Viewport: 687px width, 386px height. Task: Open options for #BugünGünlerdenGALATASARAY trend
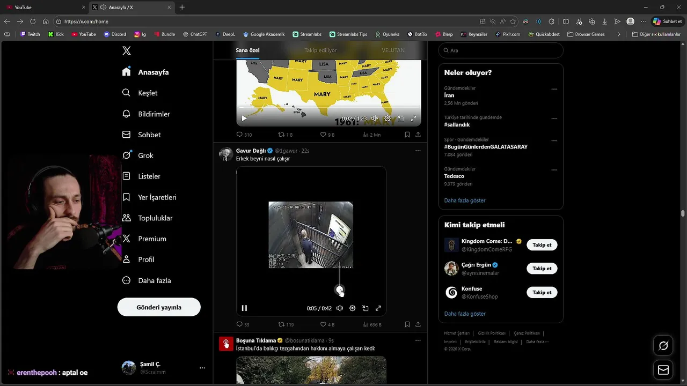(x=554, y=140)
